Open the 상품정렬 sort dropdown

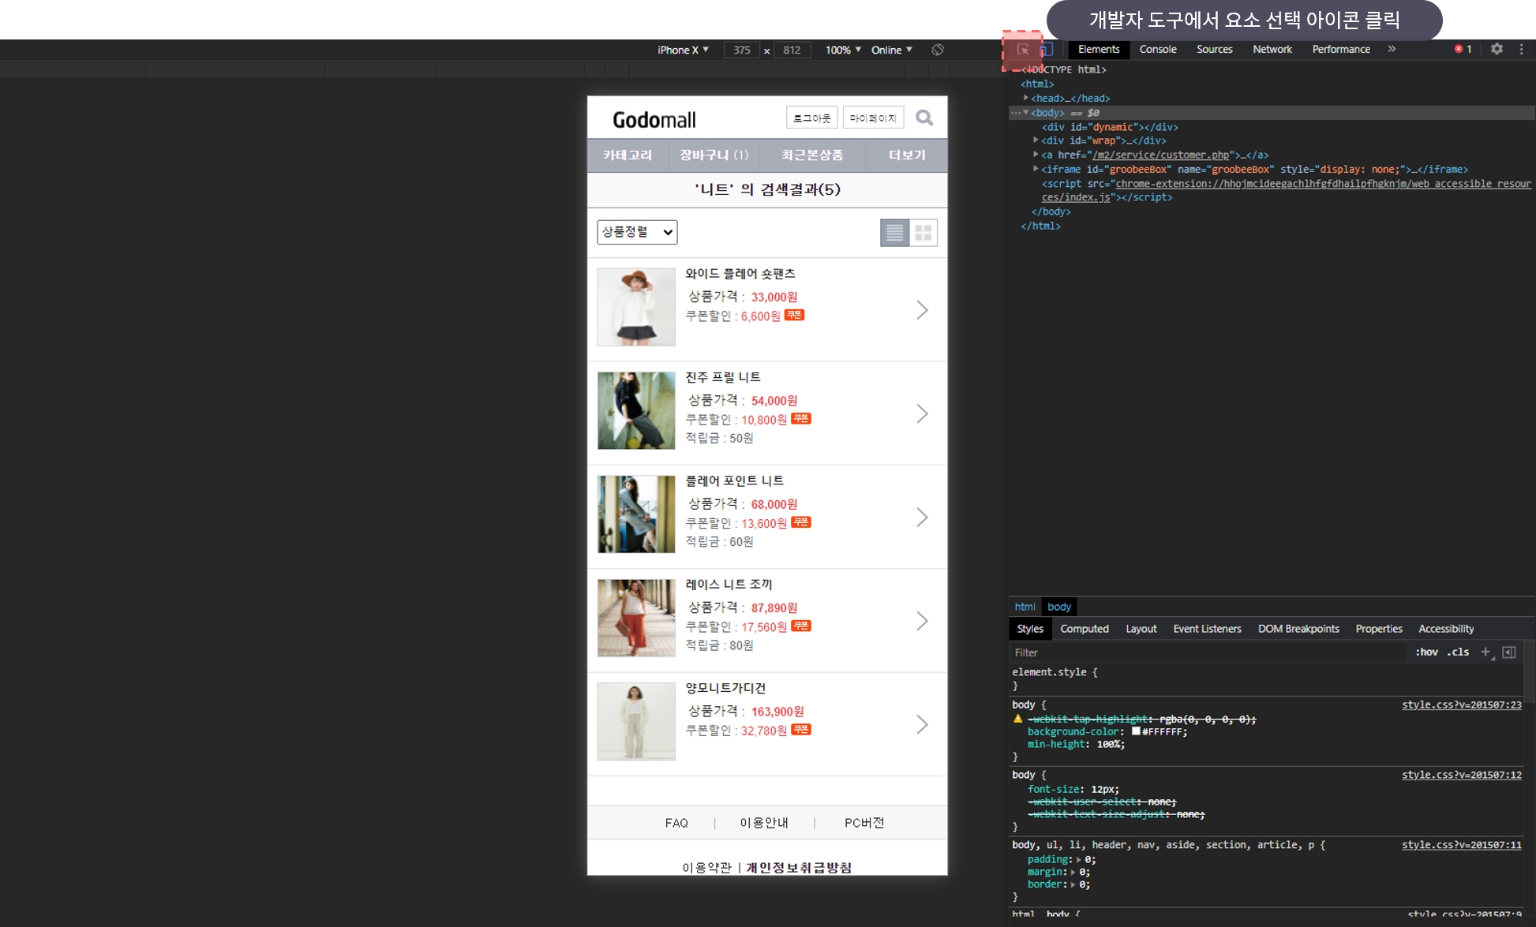coord(637,232)
